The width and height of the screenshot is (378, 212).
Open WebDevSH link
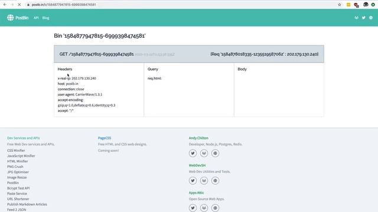[197, 165]
